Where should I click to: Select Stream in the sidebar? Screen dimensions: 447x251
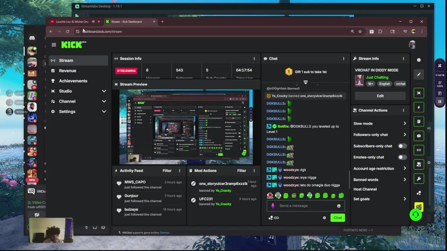79,60
